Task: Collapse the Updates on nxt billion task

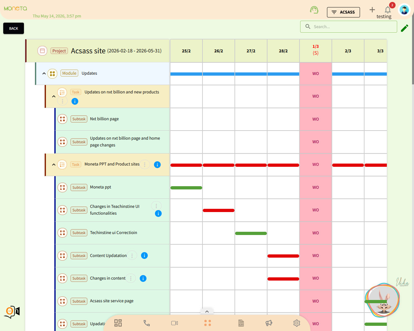Action: [54, 96]
